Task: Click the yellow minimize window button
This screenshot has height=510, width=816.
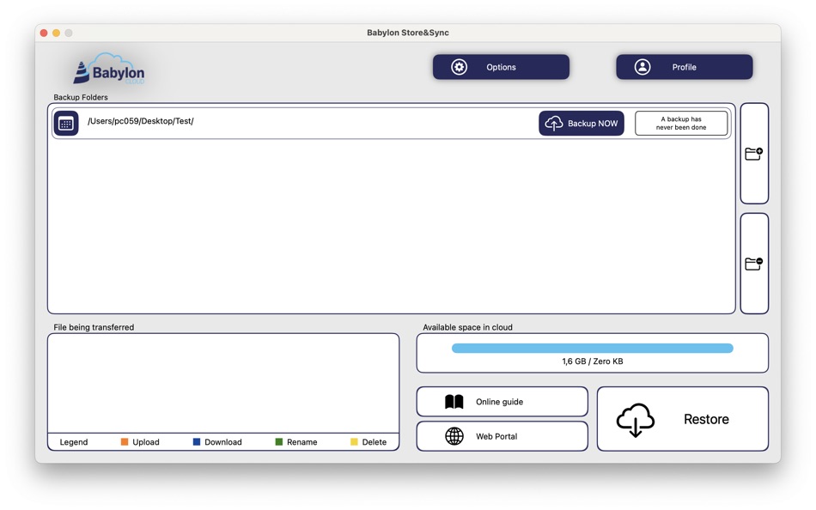Action: [x=56, y=33]
